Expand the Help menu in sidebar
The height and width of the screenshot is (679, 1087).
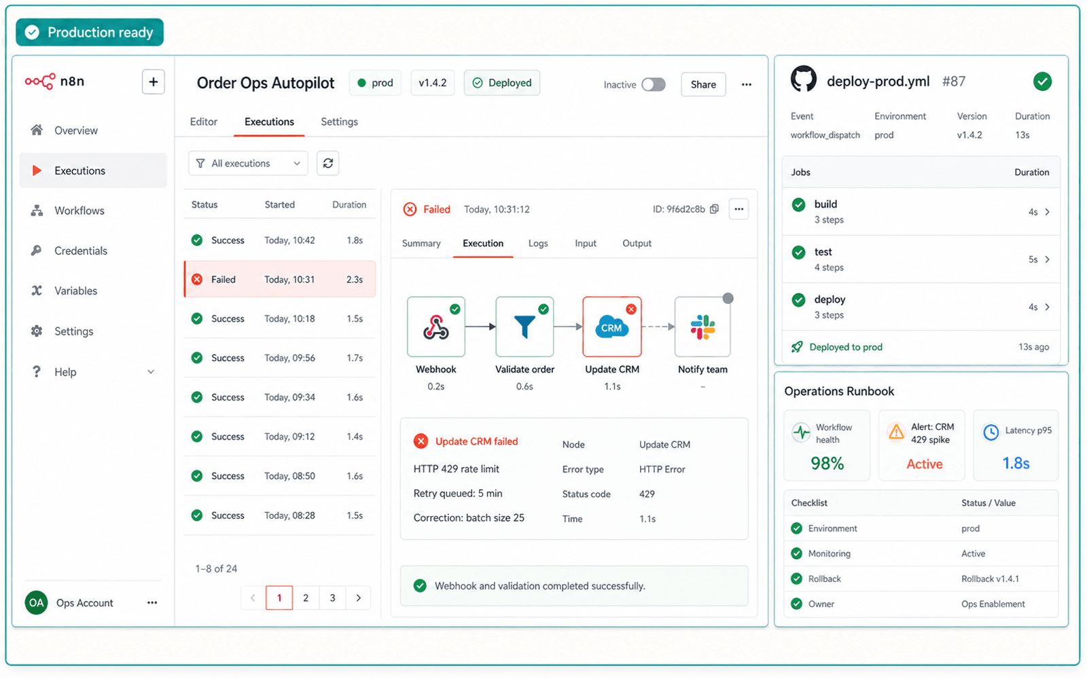[151, 371]
